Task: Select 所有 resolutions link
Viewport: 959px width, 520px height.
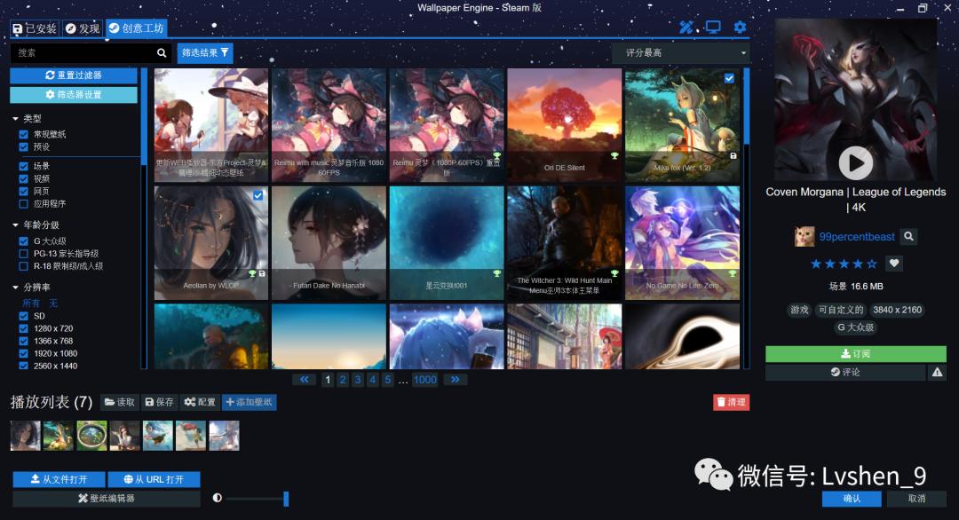Action: coord(31,303)
